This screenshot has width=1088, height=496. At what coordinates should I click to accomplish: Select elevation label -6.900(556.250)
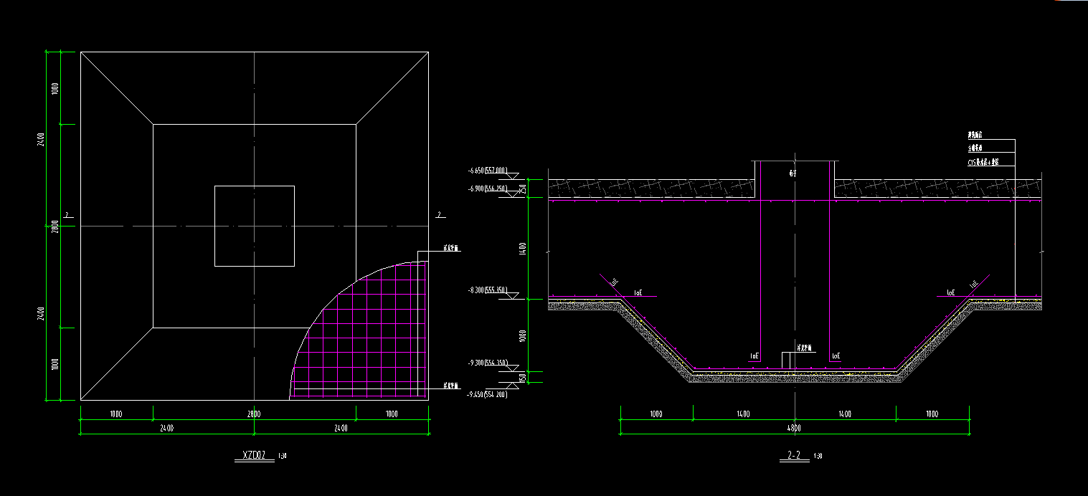(488, 189)
